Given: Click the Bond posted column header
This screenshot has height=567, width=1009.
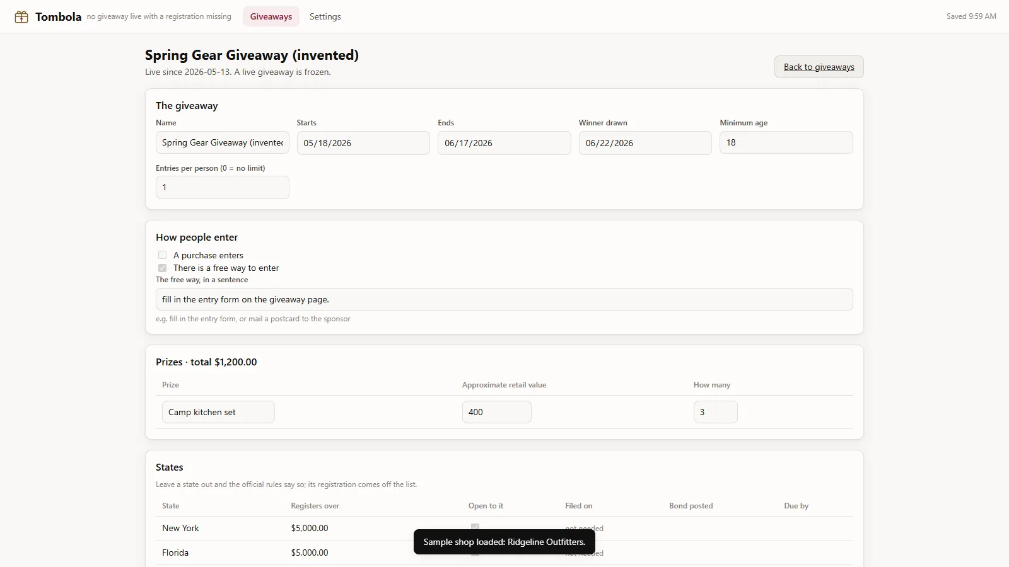Looking at the screenshot, I should point(691,506).
